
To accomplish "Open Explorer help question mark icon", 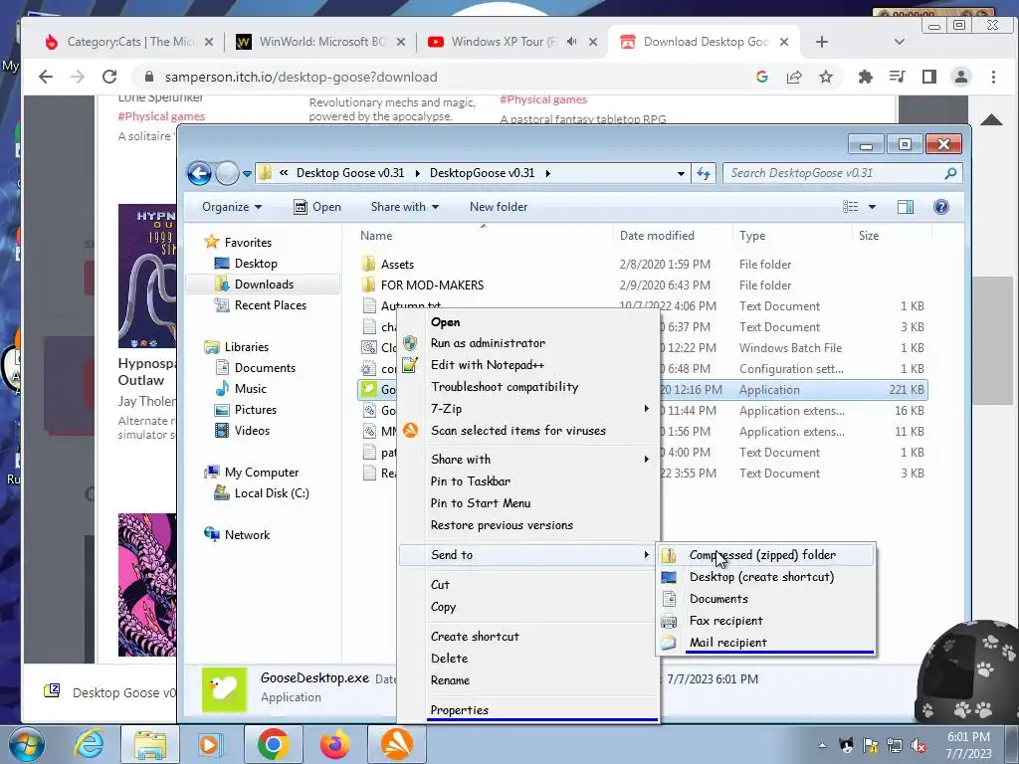I will tap(941, 207).
